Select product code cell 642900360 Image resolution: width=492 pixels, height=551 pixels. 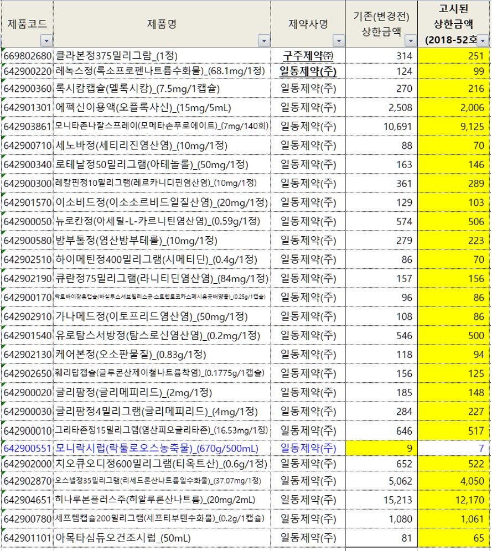point(28,89)
